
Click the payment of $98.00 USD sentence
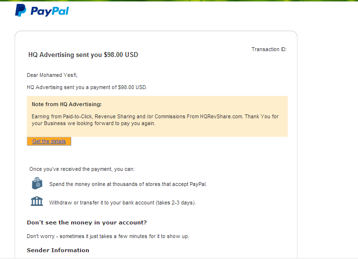pyautogui.click(x=87, y=87)
